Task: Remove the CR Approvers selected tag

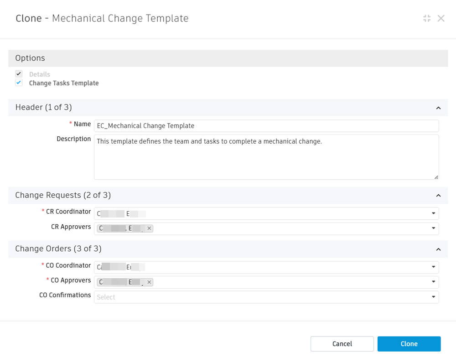Action: point(149,228)
